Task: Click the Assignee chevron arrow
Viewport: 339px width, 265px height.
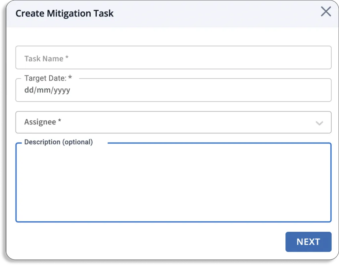Action: pyautogui.click(x=319, y=123)
